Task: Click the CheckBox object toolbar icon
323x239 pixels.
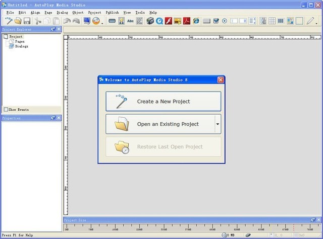Action: (216, 21)
